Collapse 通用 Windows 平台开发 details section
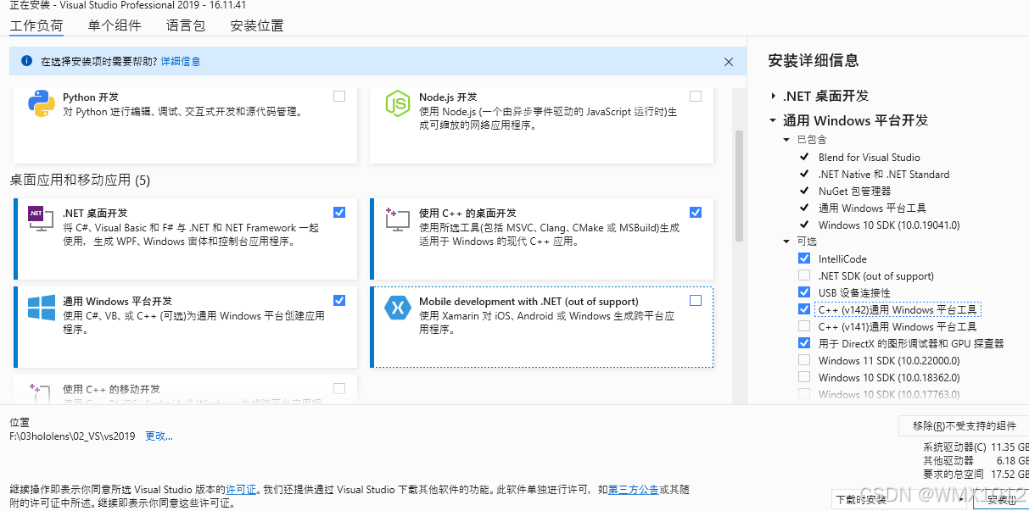 pyautogui.click(x=773, y=120)
